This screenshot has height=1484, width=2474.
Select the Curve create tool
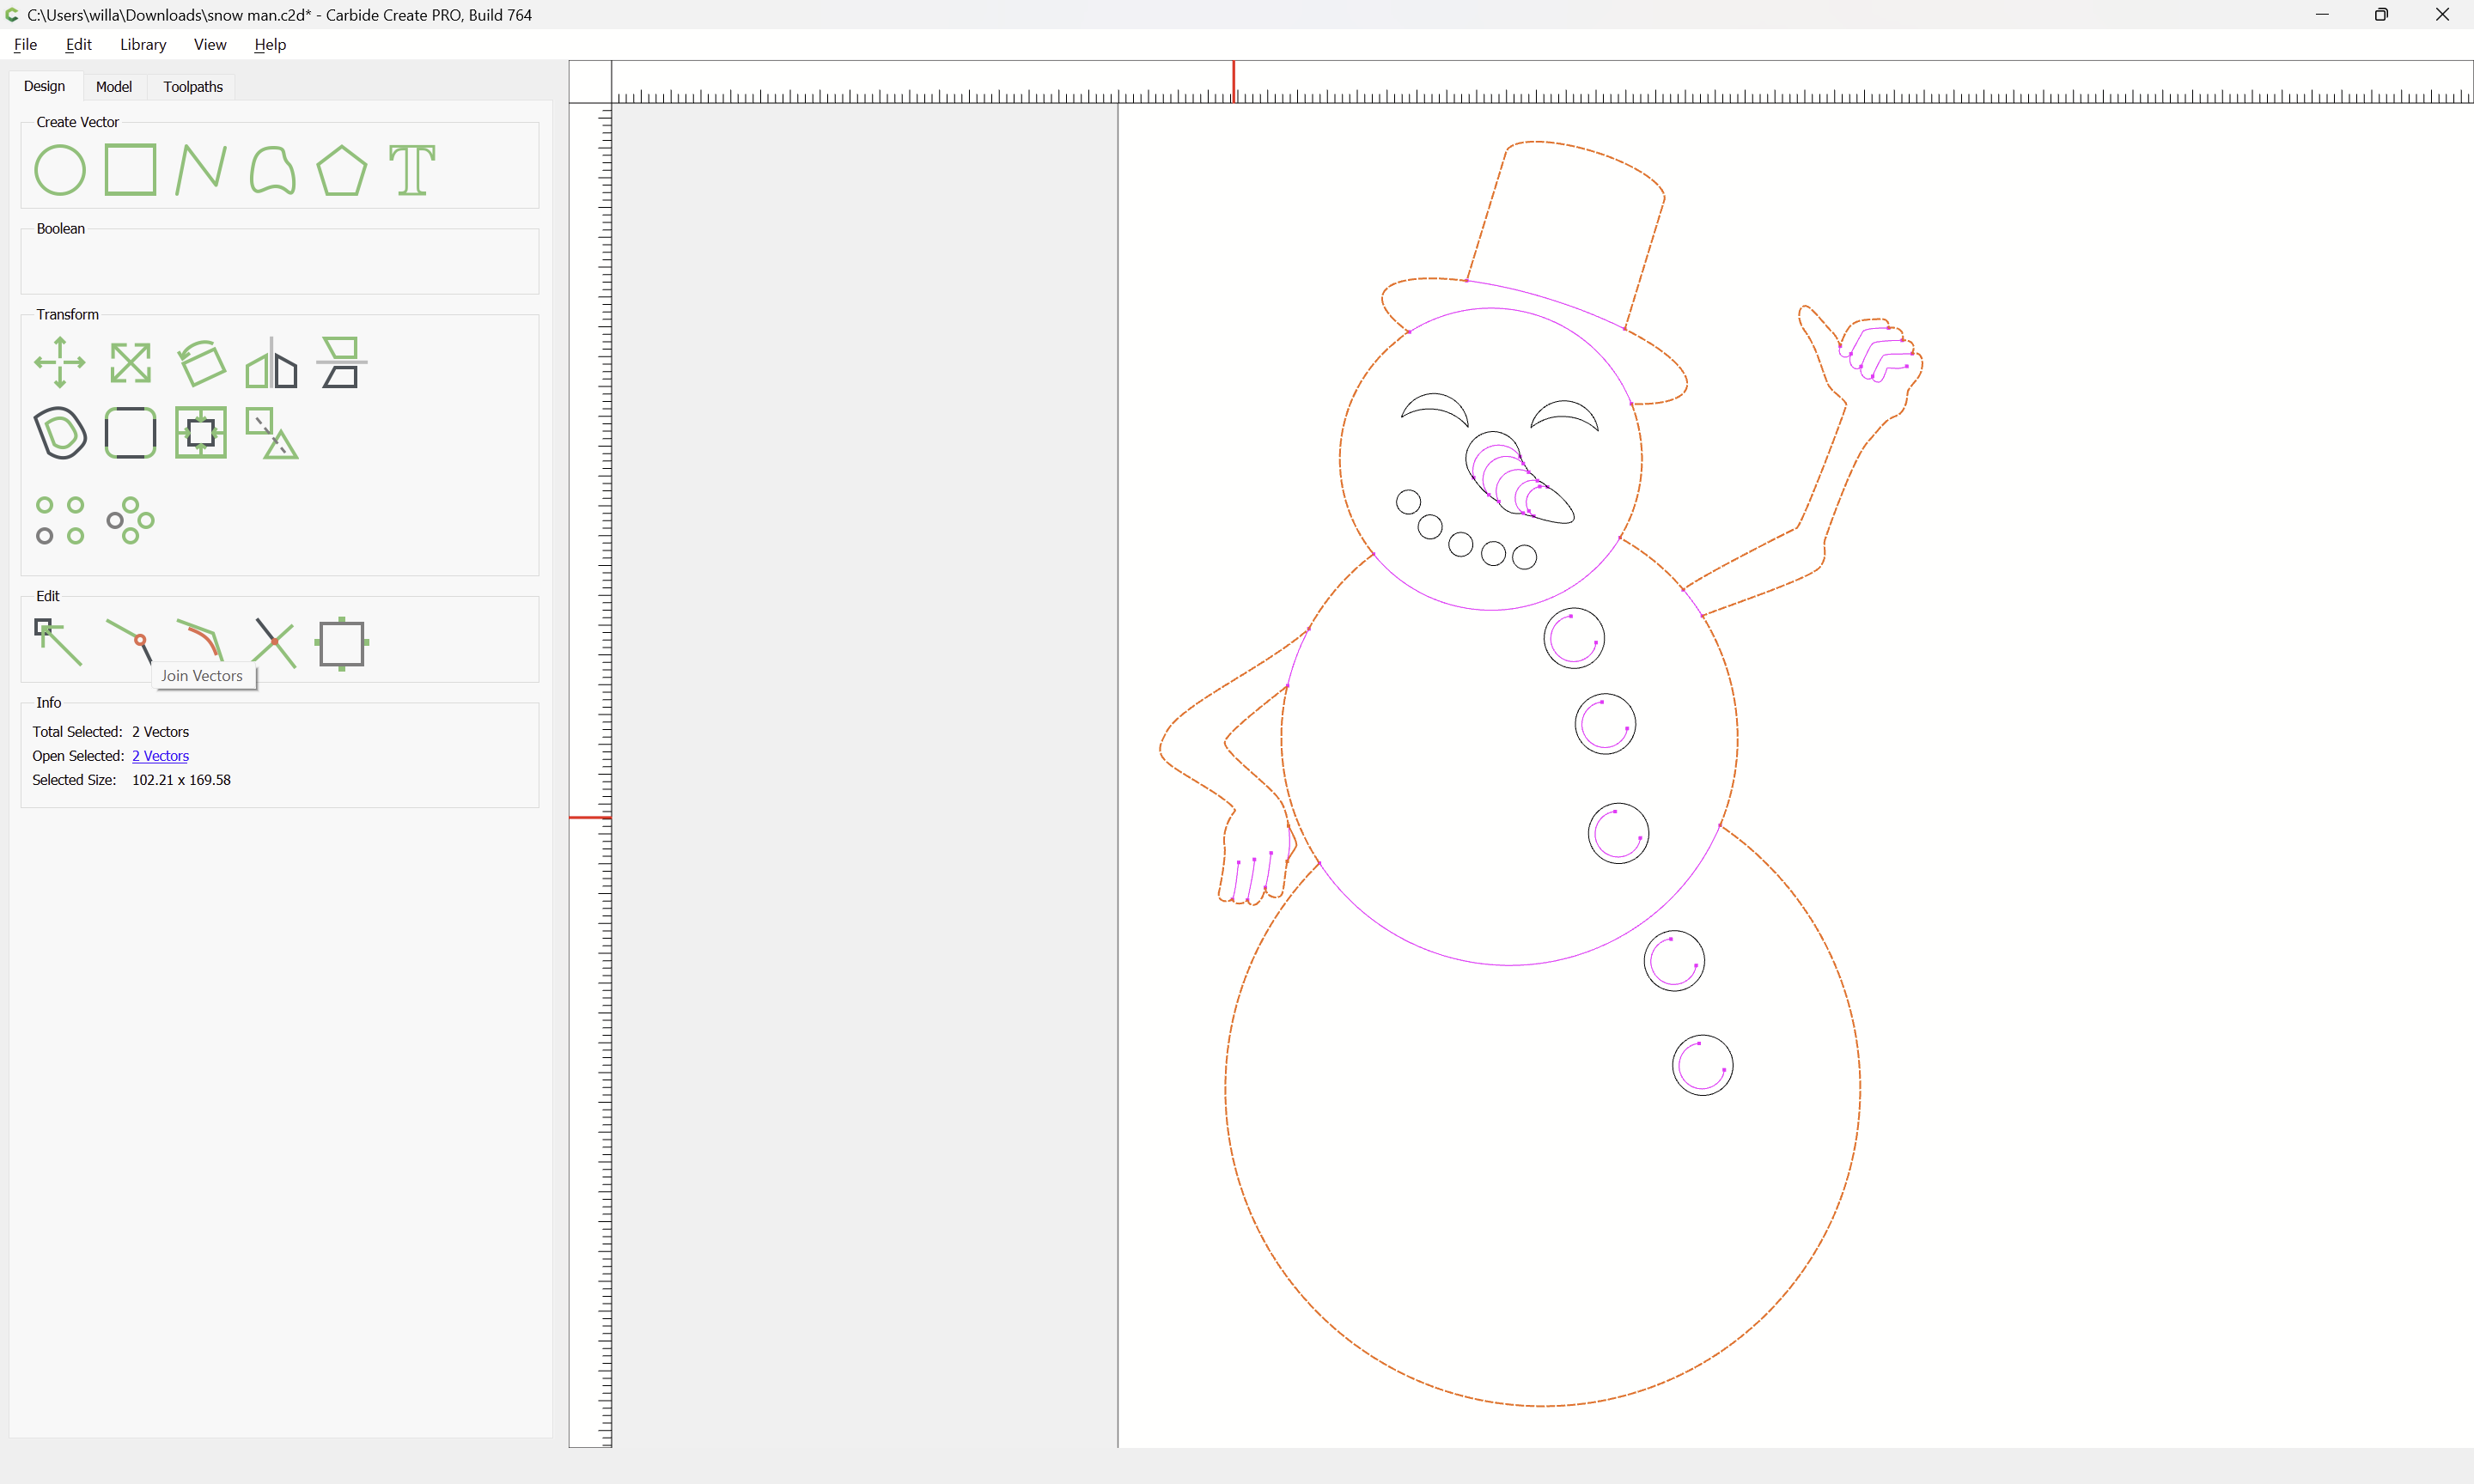[272, 170]
